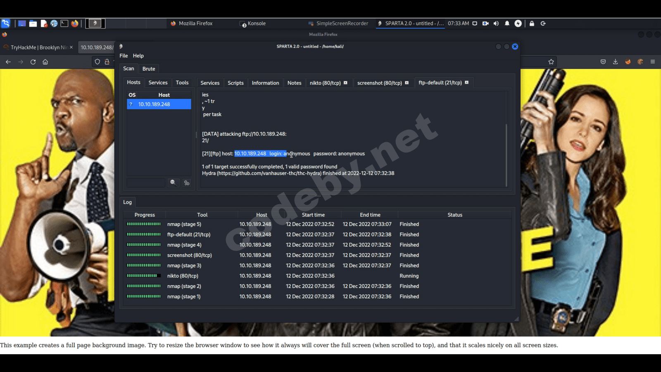Viewport: 661px width, 372px height.
Task: Open the notifications bell
Action: 507,24
